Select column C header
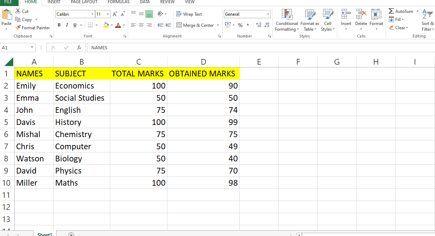 pos(139,62)
